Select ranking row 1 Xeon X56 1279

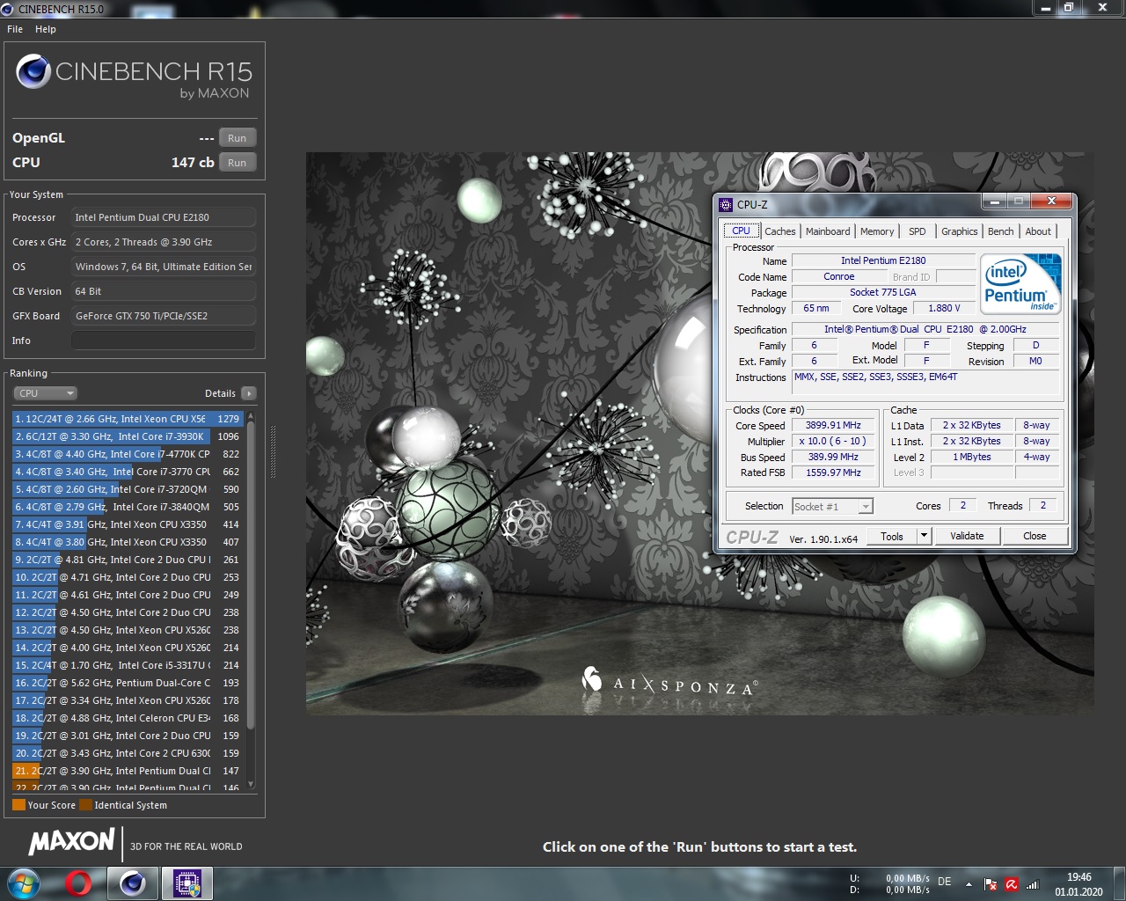[128, 419]
